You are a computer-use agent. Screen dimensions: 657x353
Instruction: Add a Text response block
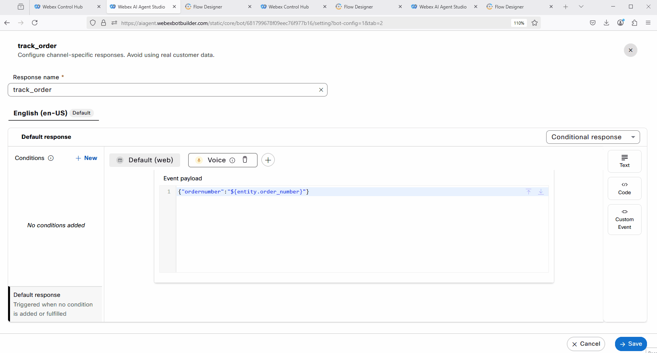(x=624, y=161)
